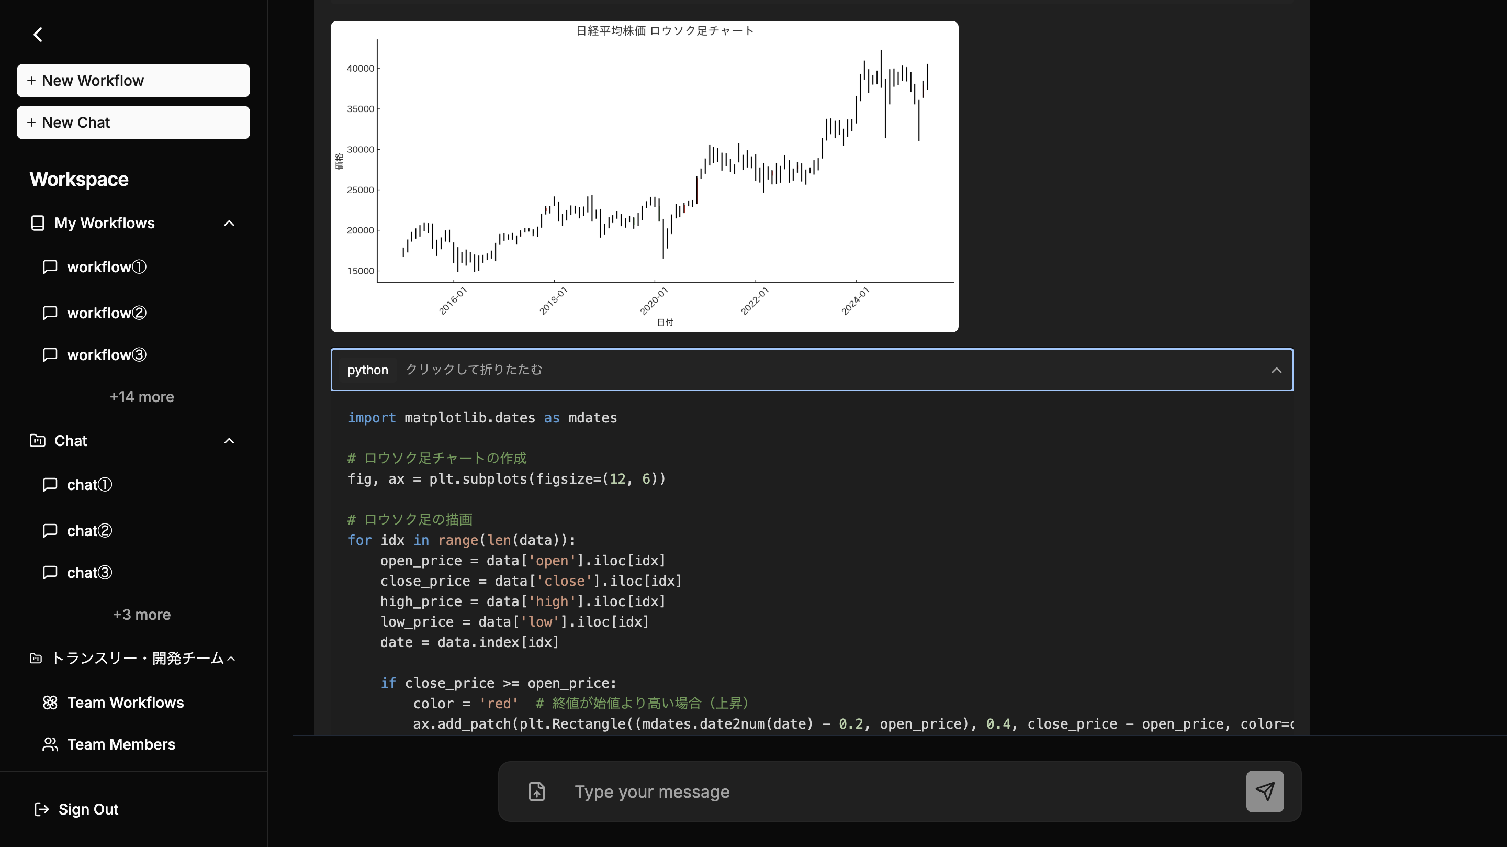Click the # ロウソク足チャートの作成 comment
The height and width of the screenshot is (847, 1507).
click(437, 459)
